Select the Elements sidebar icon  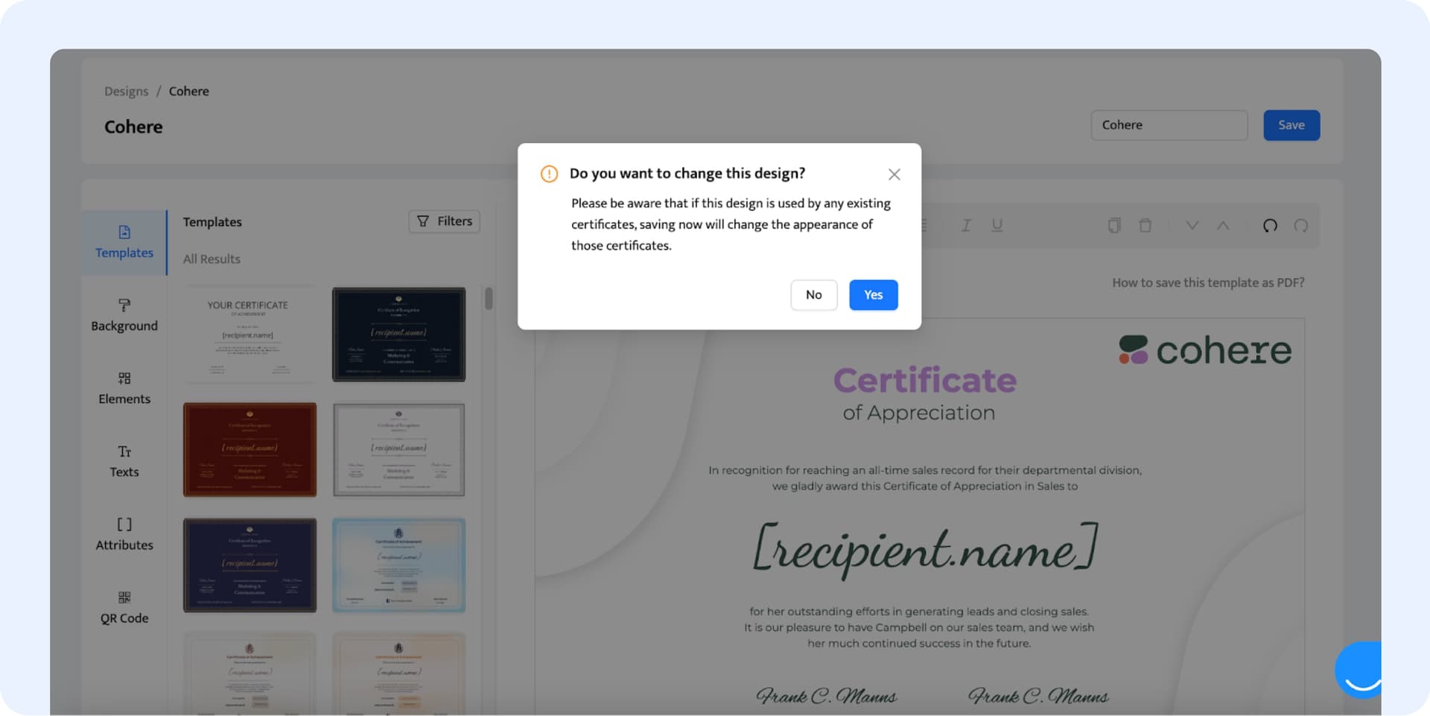click(x=124, y=388)
